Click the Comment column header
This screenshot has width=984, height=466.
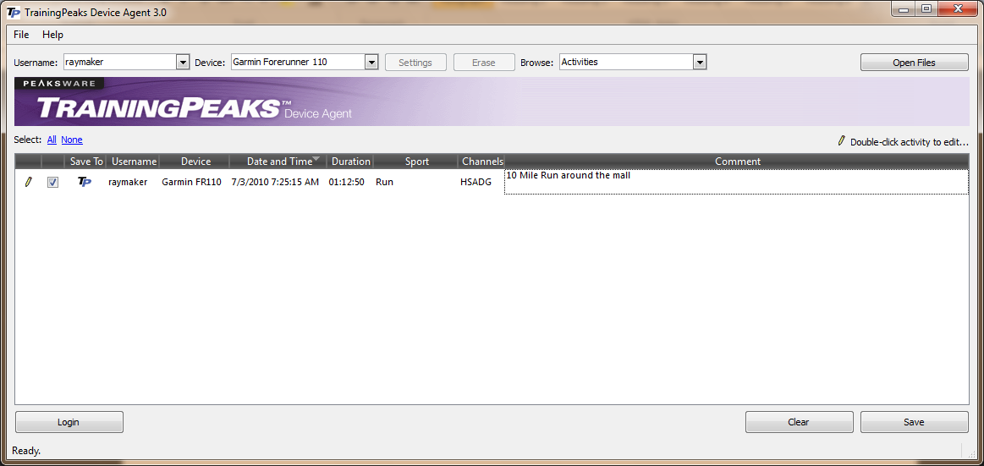click(737, 162)
